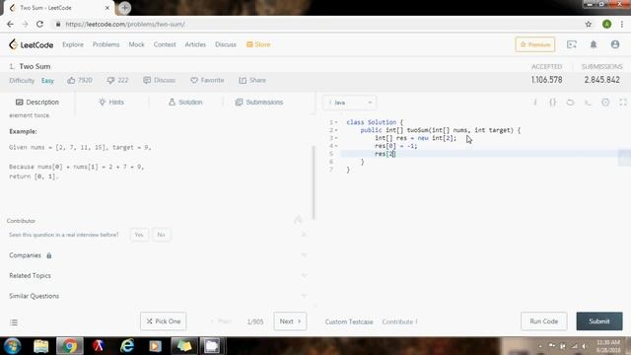Viewport: 631px width, 355px height.
Task: Open the Mock menu item
Action: click(136, 44)
